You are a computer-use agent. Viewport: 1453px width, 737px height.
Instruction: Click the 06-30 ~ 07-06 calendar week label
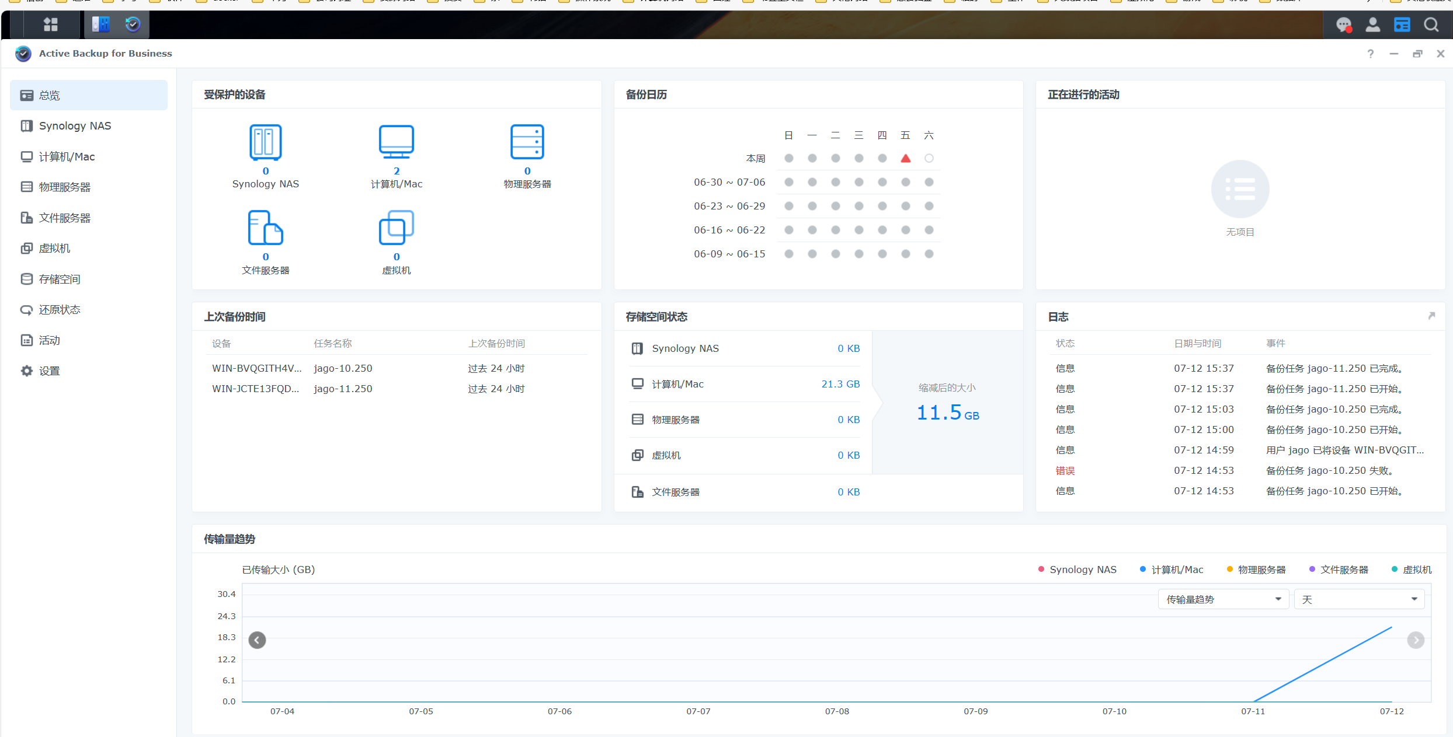pyautogui.click(x=729, y=182)
